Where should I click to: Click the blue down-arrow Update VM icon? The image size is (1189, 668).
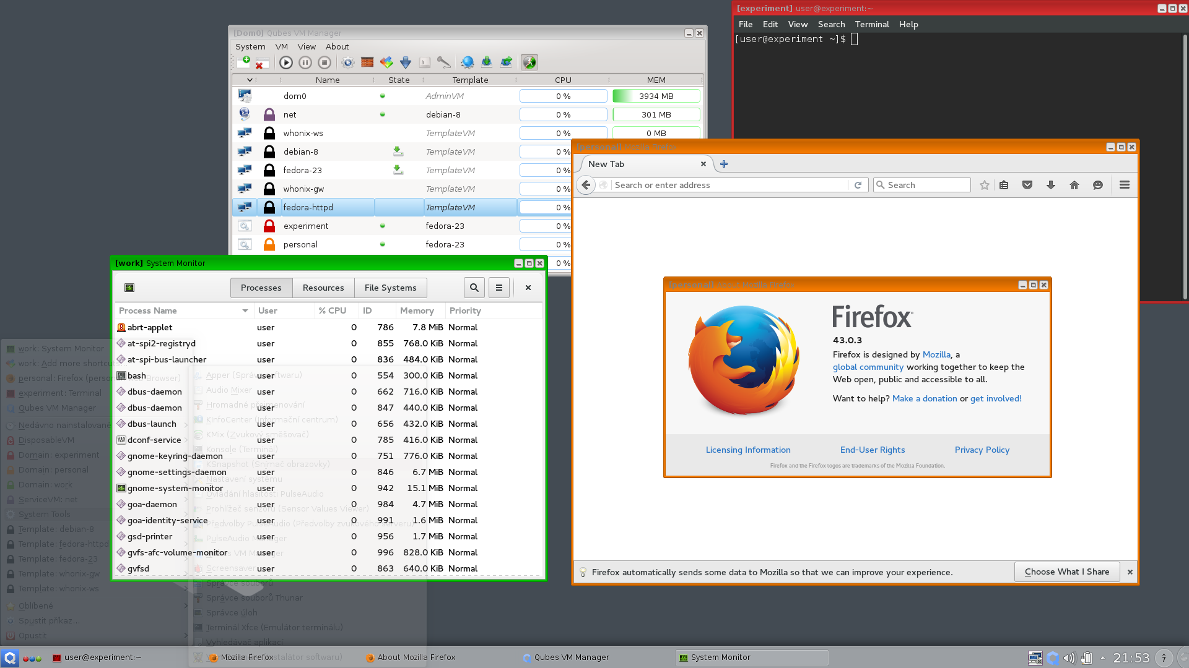coord(406,62)
